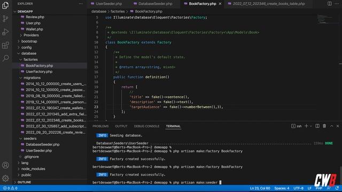Open Wallet.php in the explorer
Image resolution: width=342 pixels, height=192 pixels.
click(34, 29)
